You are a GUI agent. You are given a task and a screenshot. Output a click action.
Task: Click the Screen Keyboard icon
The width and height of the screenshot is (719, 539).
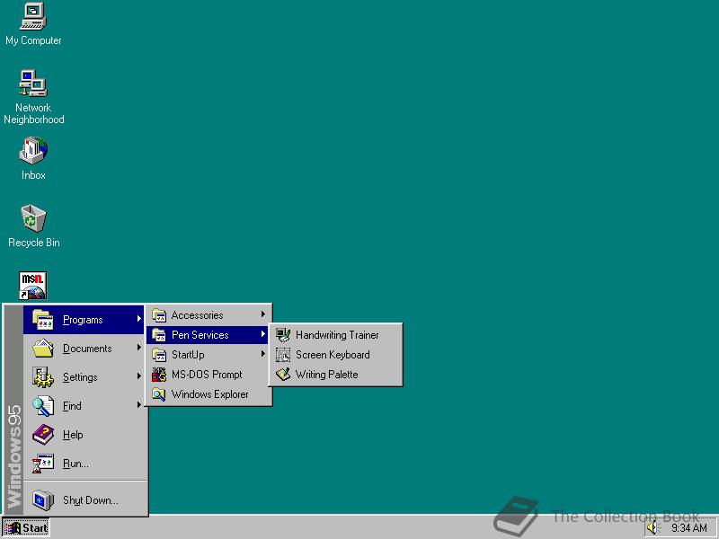coord(283,355)
